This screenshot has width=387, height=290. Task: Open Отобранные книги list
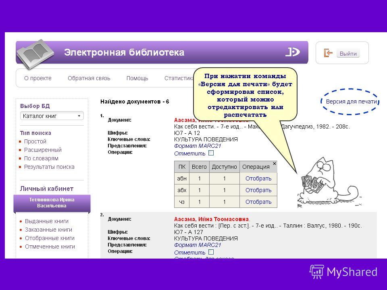point(50,238)
